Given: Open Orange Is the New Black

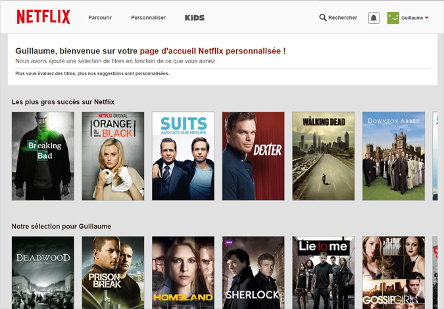Looking at the screenshot, I should (112, 156).
